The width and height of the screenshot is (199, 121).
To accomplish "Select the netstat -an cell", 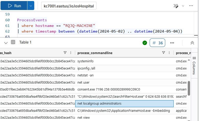I will (124, 75).
